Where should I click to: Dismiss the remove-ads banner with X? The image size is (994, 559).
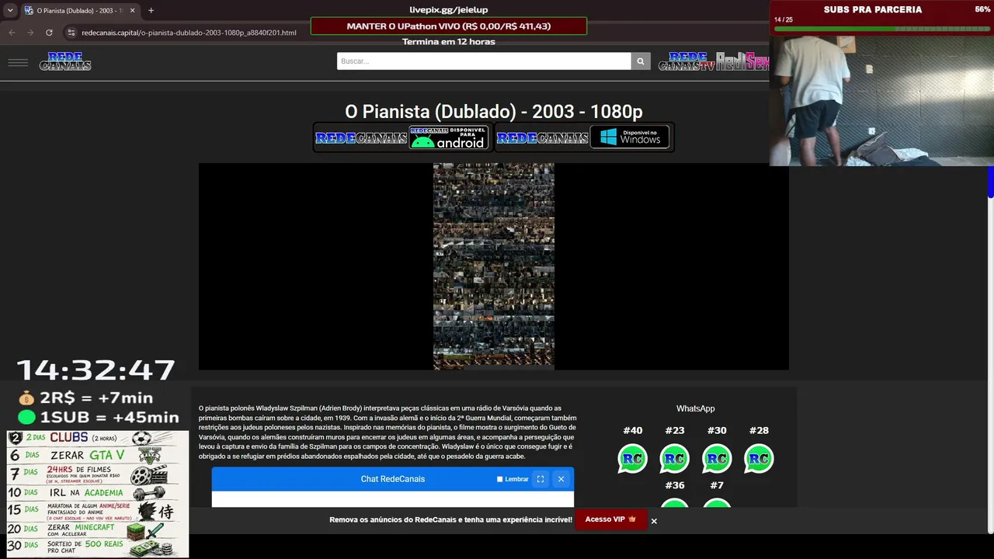click(654, 521)
